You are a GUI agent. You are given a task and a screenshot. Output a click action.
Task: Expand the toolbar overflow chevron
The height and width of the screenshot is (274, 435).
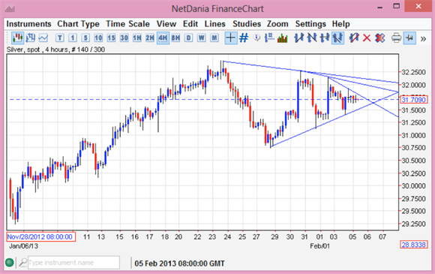click(x=423, y=38)
